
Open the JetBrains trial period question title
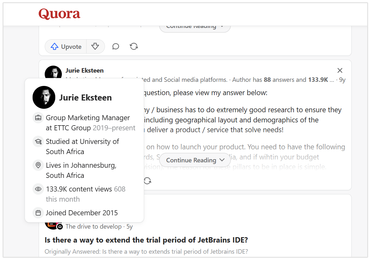(x=146, y=240)
